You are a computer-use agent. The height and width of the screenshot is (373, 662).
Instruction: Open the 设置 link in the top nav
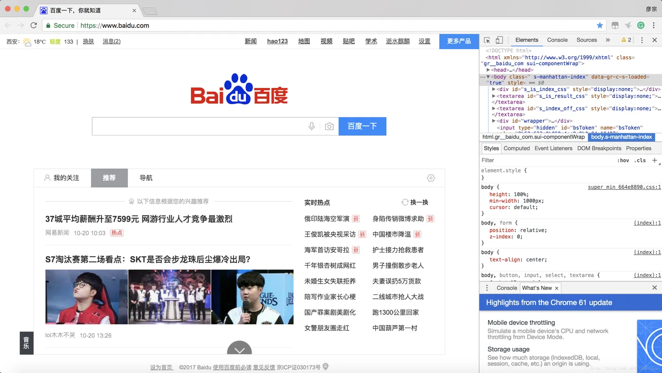coord(425,42)
